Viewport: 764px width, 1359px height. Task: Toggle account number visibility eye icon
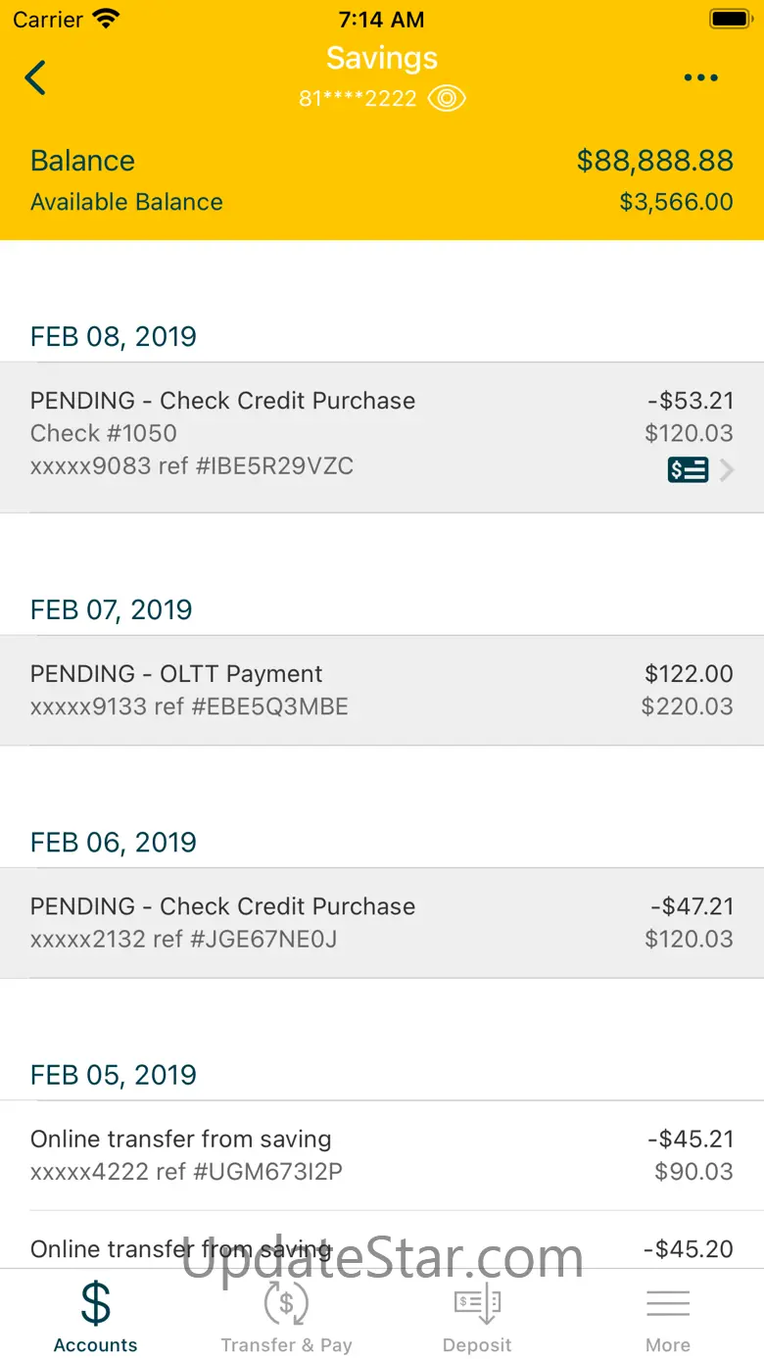[x=447, y=99]
